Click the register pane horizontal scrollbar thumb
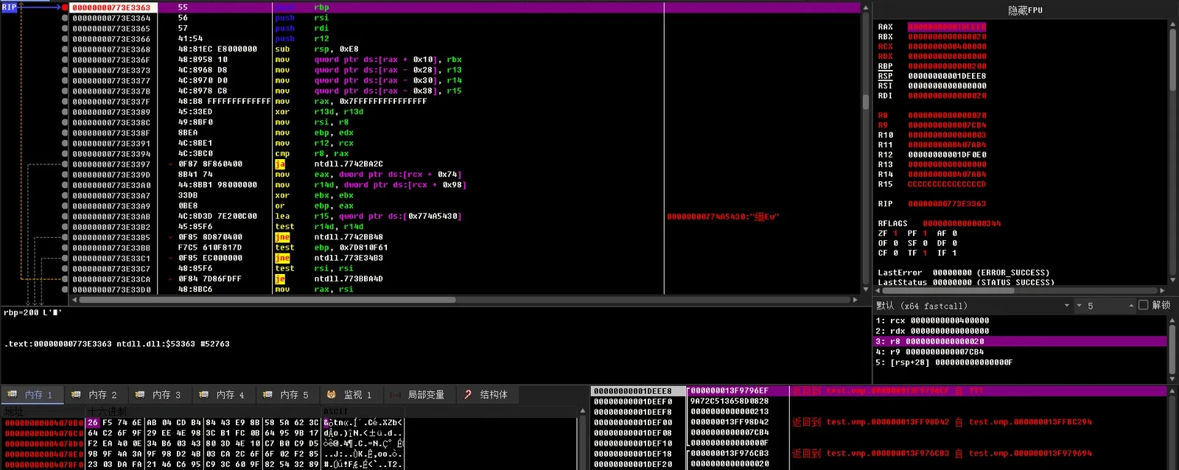The width and height of the screenshot is (1179, 470). [x=949, y=290]
